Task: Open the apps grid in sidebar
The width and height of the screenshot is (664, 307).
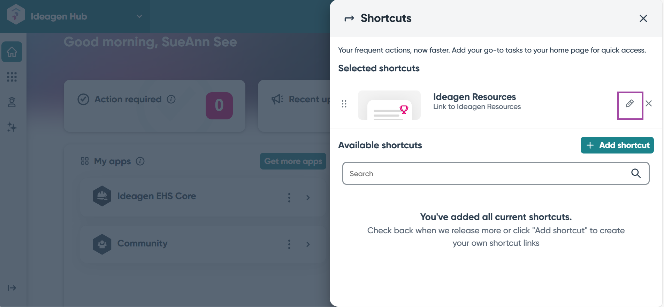Action: coord(12,77)
